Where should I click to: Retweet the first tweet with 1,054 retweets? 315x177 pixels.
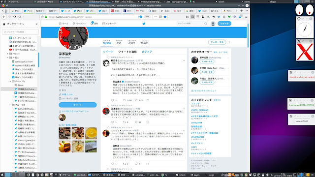click(125, 100)
